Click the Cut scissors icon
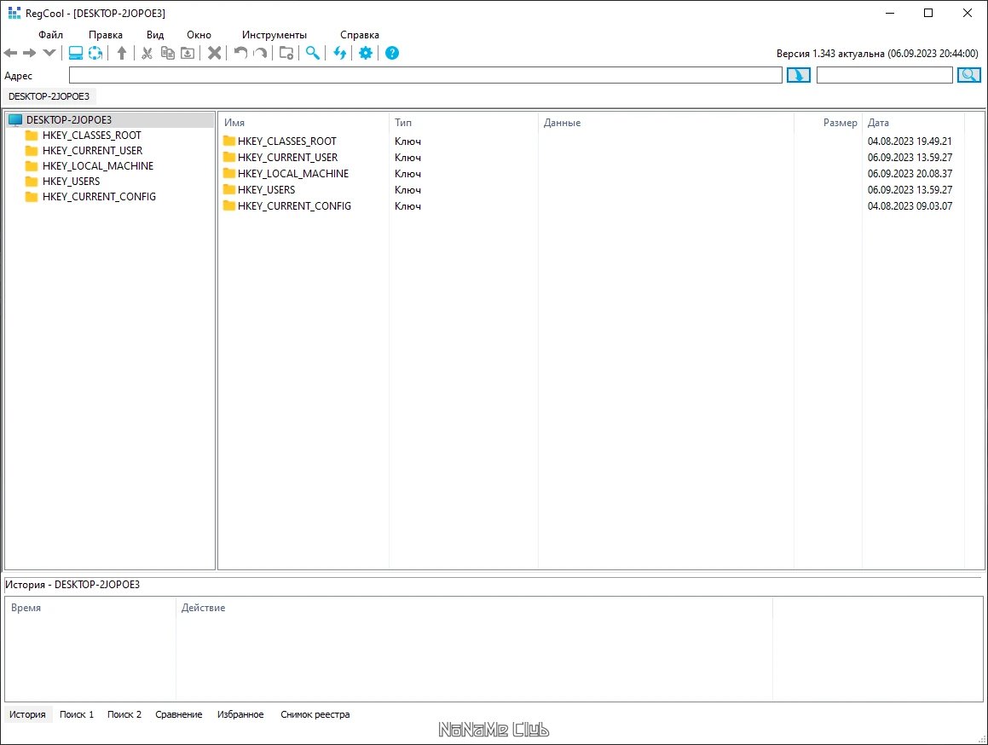 coord(147,53)
